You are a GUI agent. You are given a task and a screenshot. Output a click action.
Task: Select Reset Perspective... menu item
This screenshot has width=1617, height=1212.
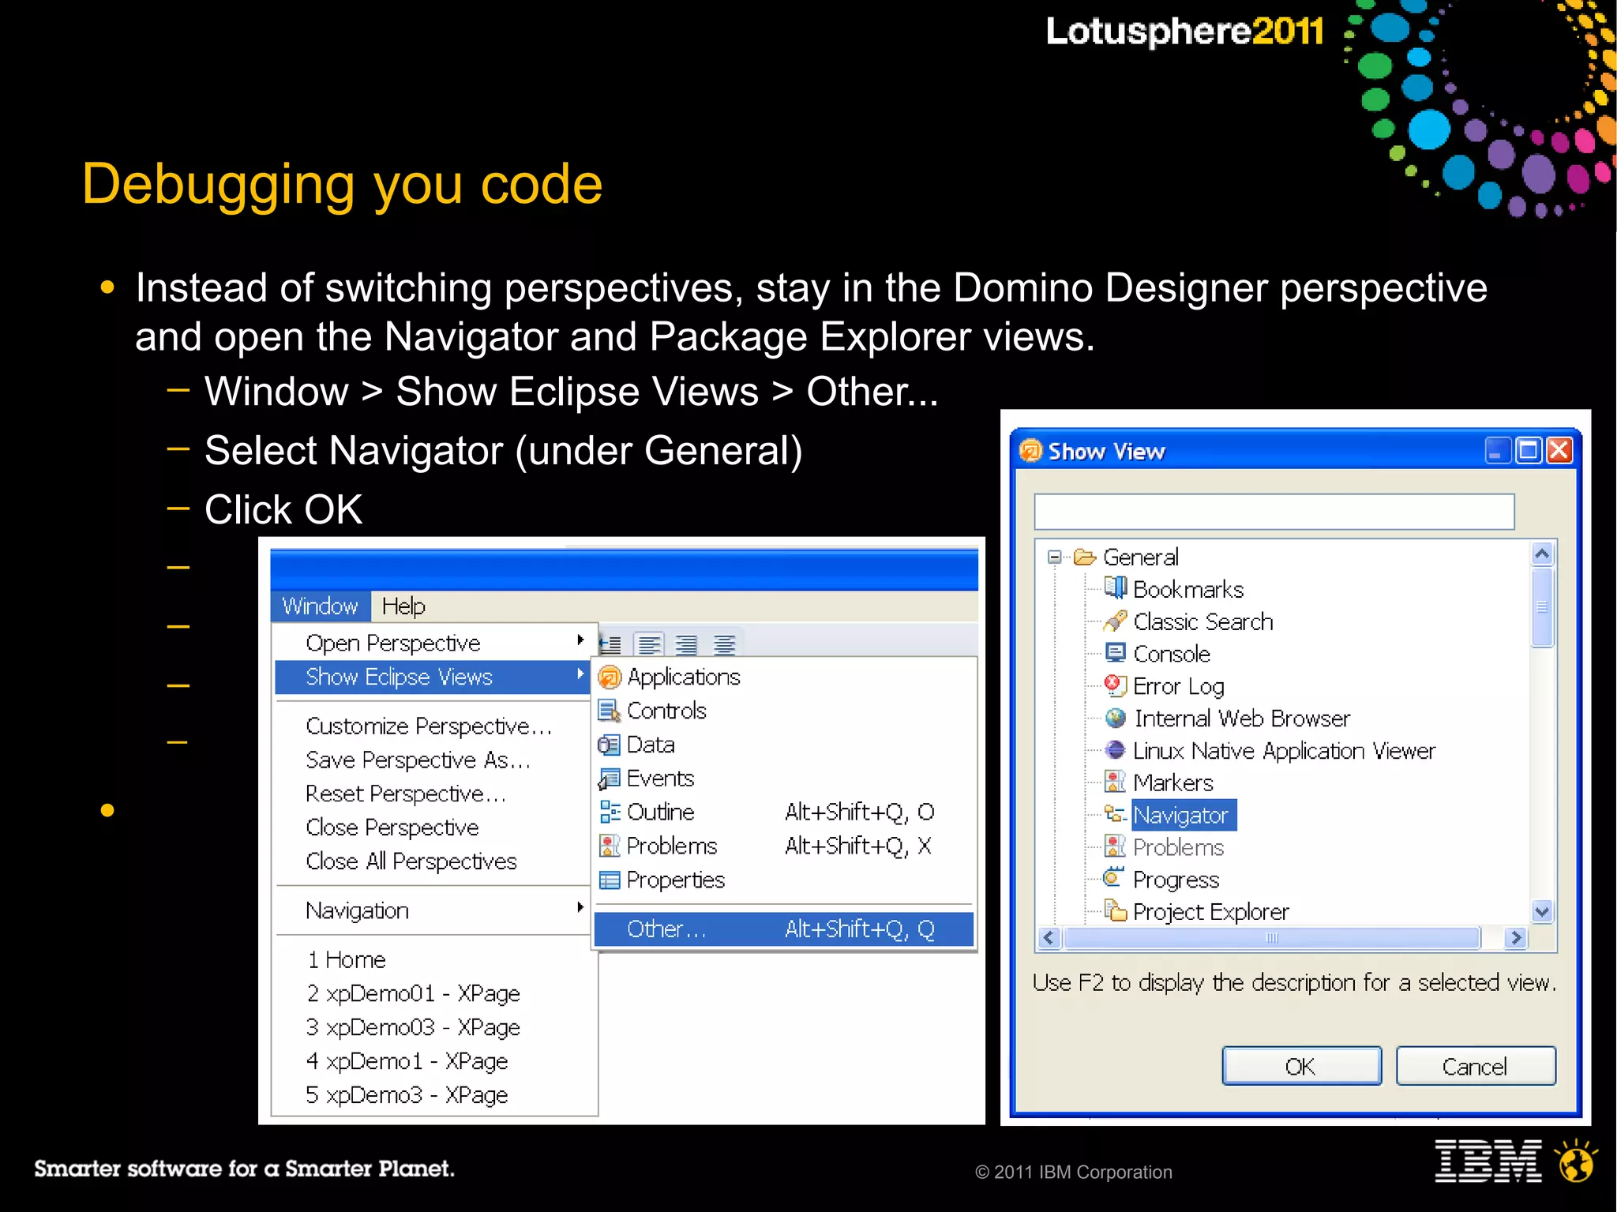(406, 794)
